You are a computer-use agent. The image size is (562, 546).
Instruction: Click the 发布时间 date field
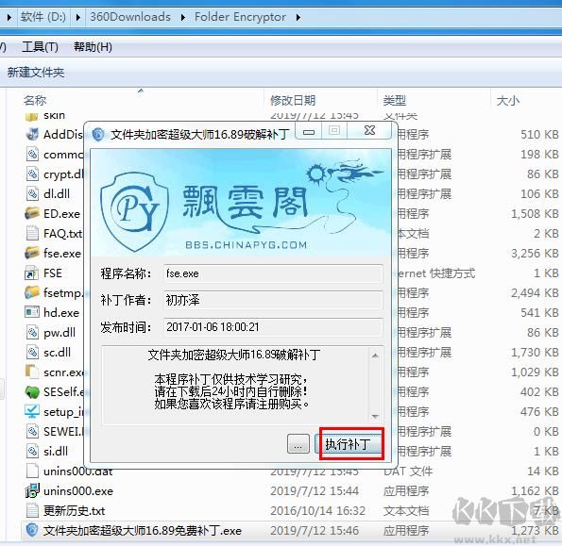tap(273, 327)
